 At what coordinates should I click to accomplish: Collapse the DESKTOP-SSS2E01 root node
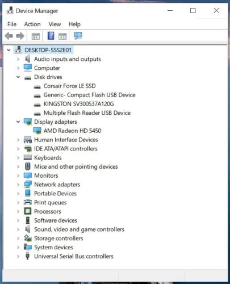[x=9, y=50]
